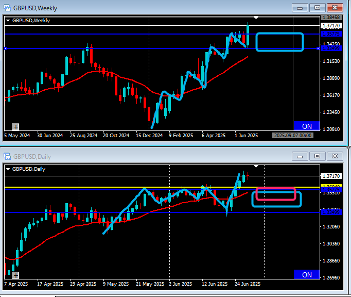This screenshot has height=297, width=351.
Task: Click the plus button in Weekly chart
Action: point(15,127)
